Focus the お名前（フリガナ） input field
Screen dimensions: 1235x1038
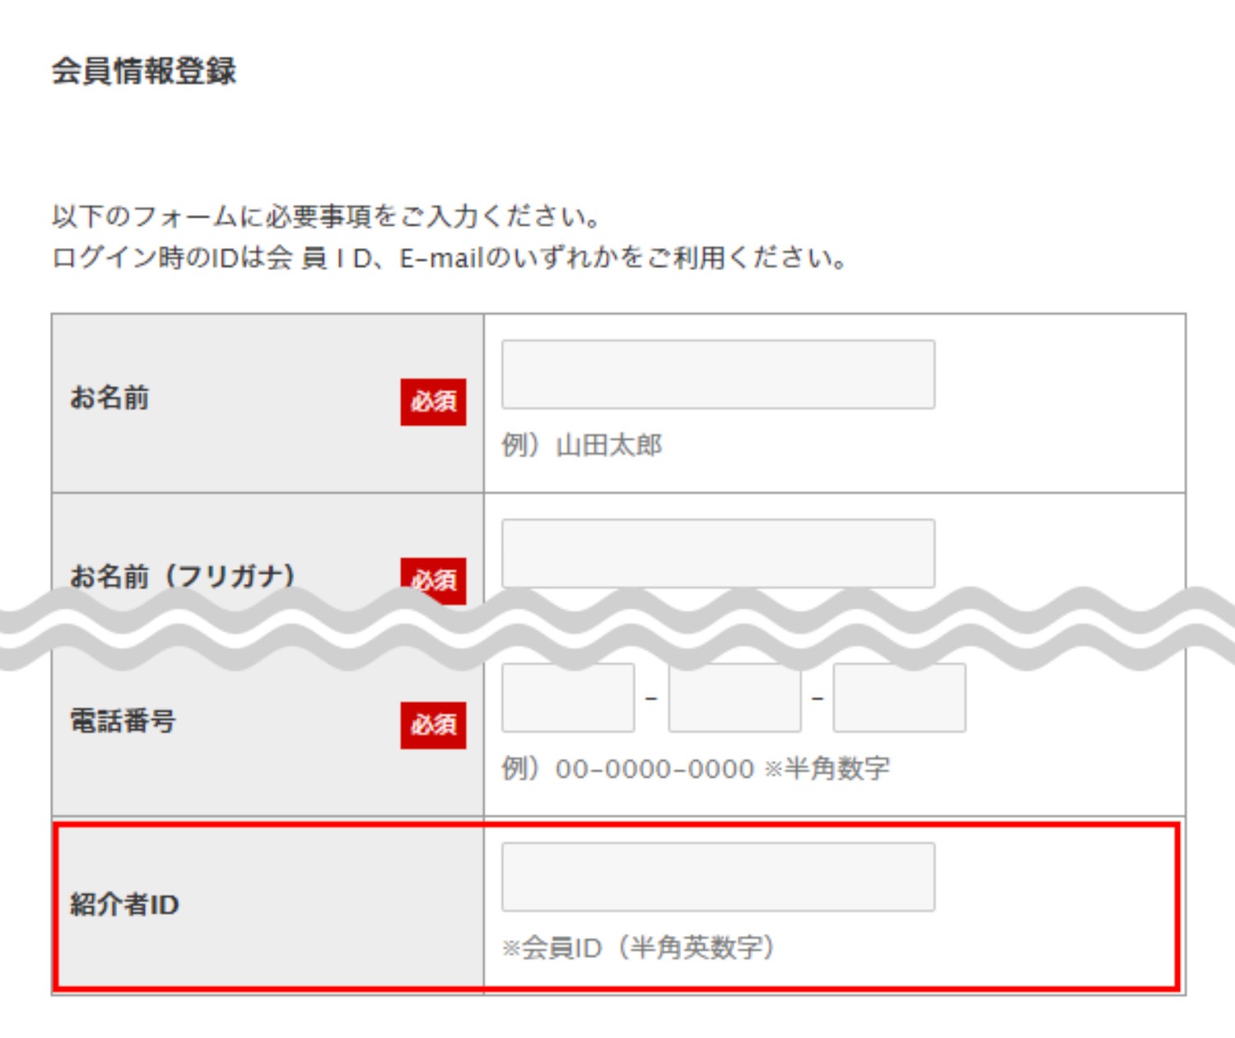718,553
